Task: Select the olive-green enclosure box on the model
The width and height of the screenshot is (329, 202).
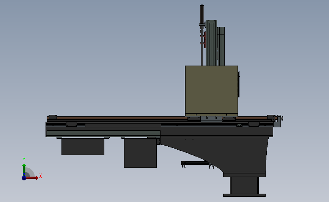Action: pos(211,91)
